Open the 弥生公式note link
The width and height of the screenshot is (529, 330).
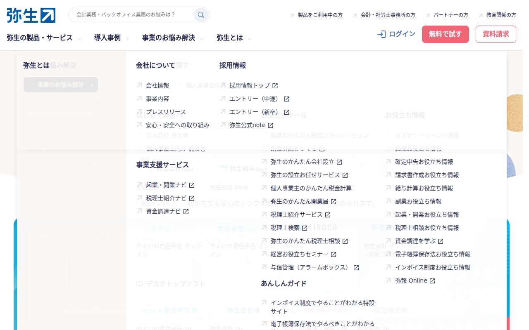pyautogui.click(x=247, y=125)
